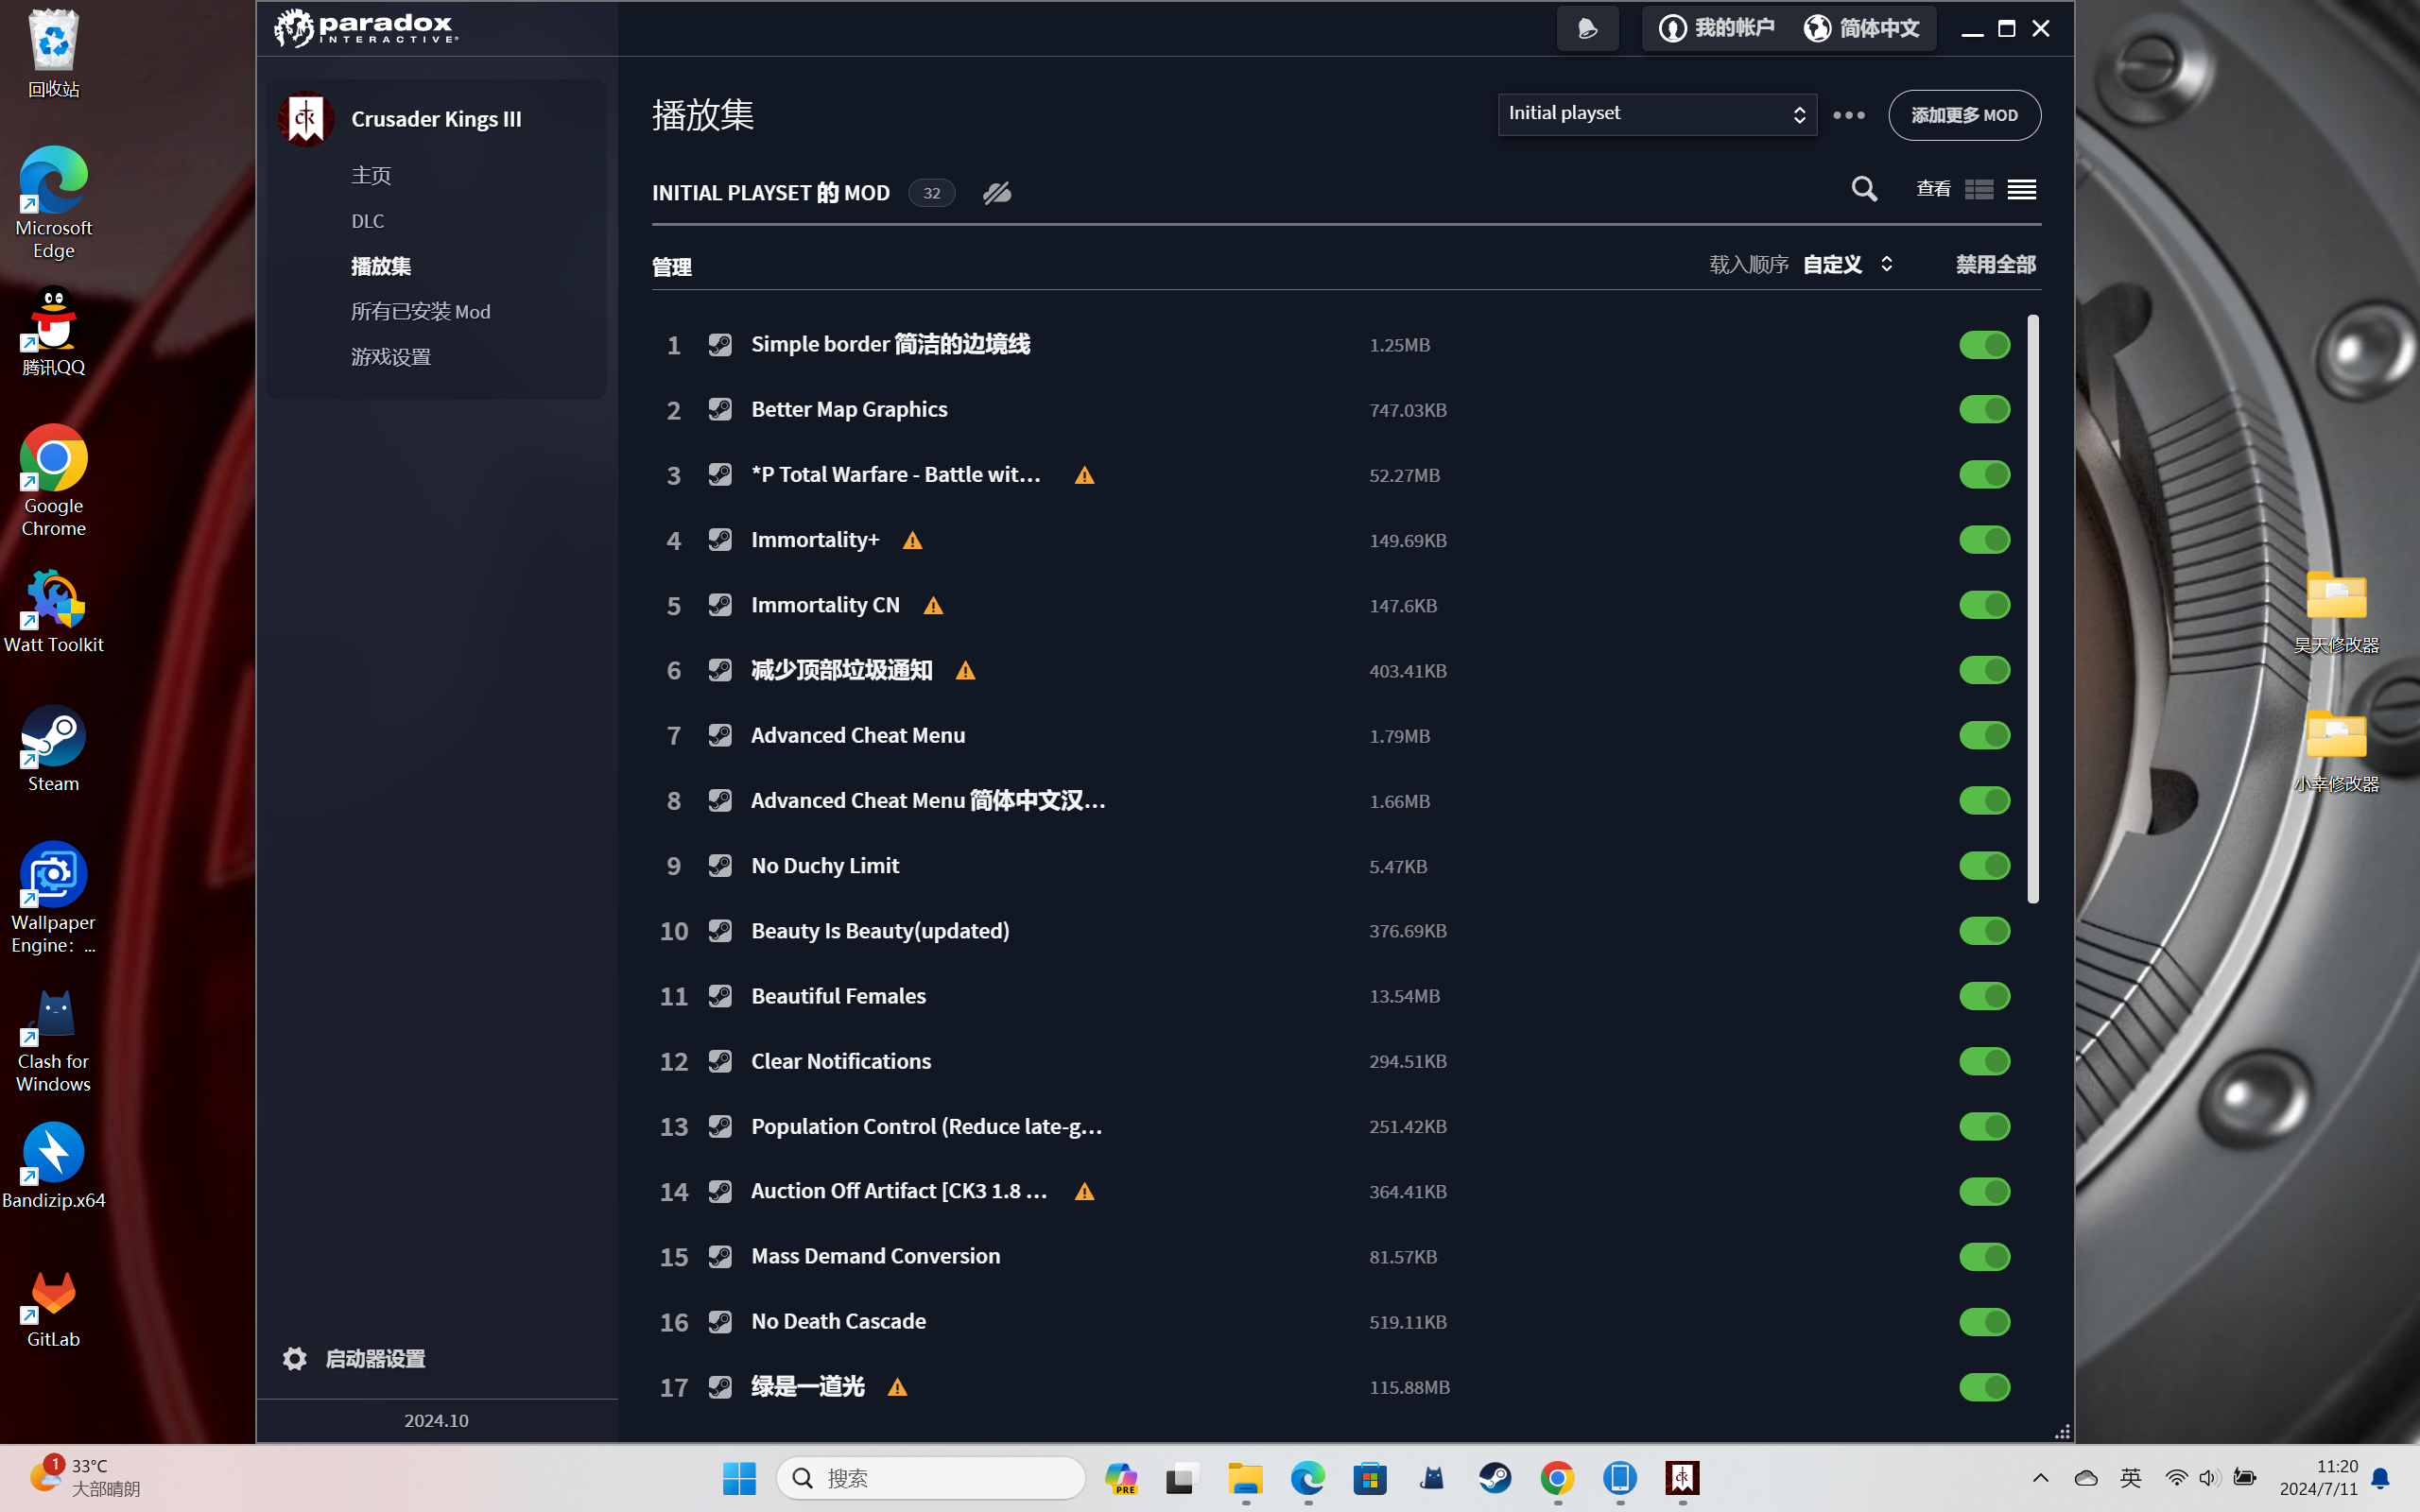Toggle the No Death Cascade mod
Screen dimensions: 2420x1512
(x=1984, y=1322)
